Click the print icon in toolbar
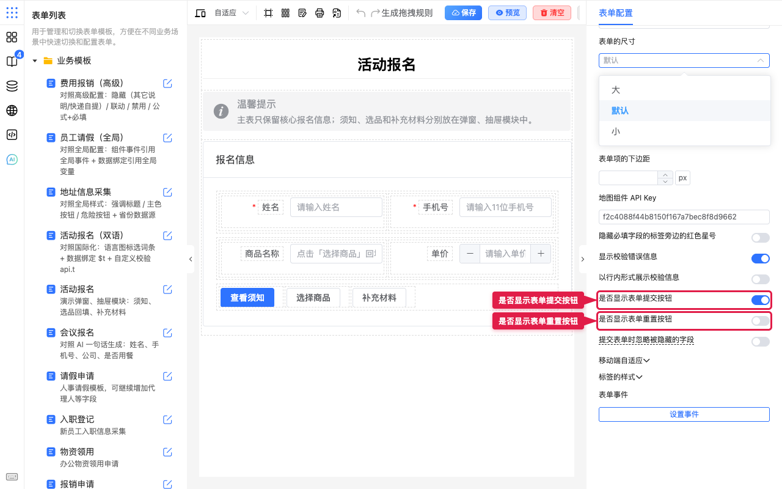782x489 pixels. click(x=320, y=13)
